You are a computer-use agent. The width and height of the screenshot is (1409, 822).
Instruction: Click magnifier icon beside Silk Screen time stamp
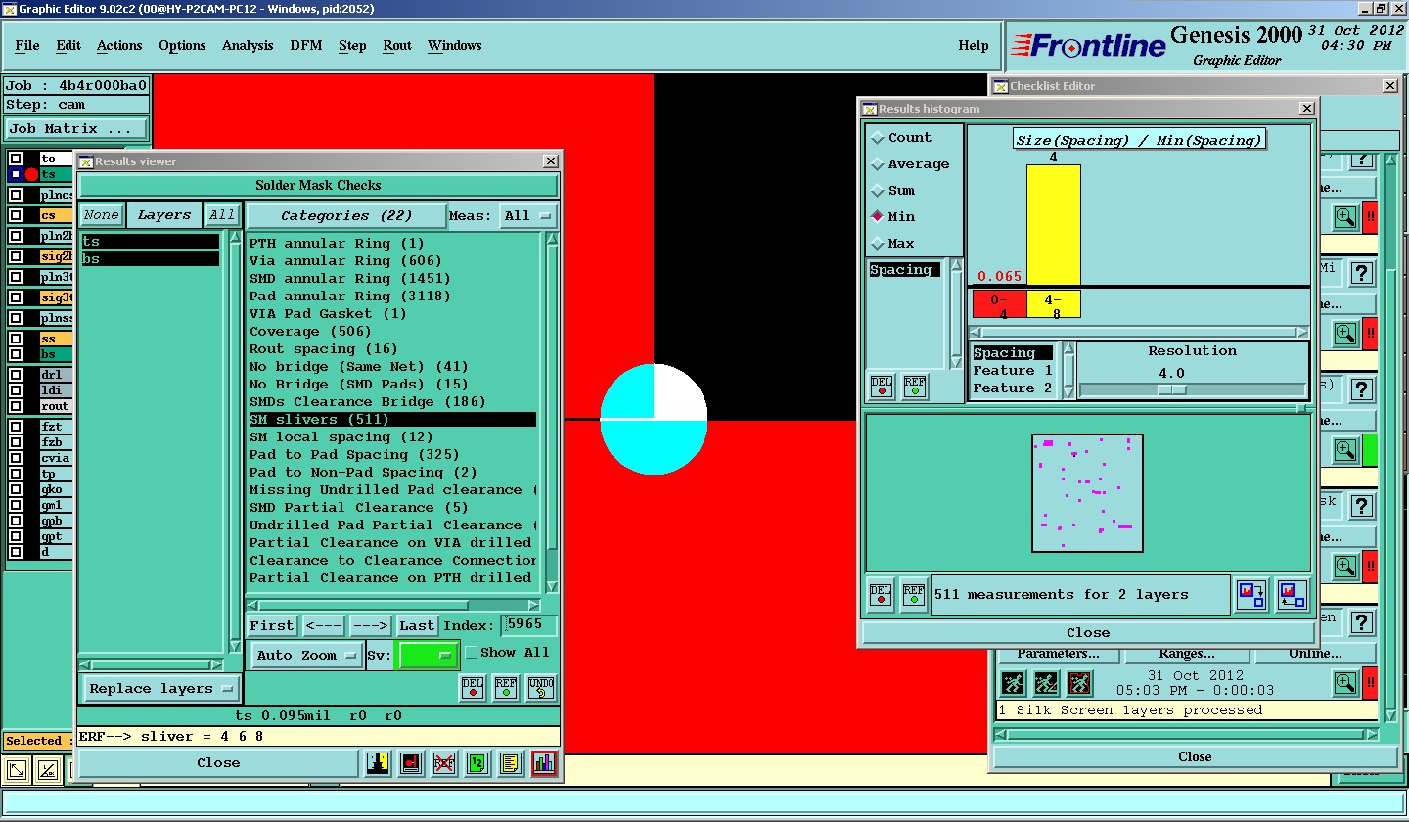pos(1345,682)
